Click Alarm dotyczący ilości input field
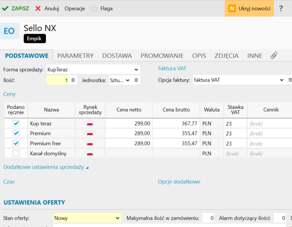Viewport: 292px width, 227px height. click(280, 218)
